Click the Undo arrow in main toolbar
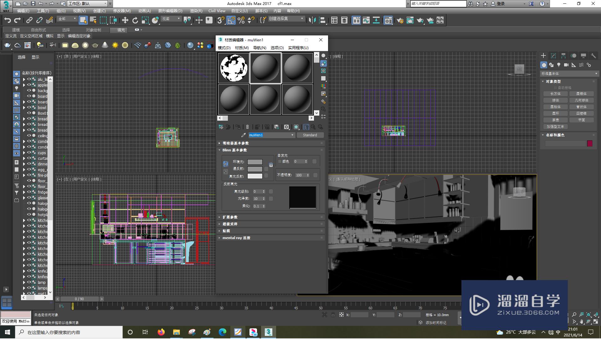 (8, 20)
